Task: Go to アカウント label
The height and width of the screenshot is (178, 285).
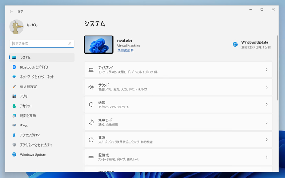Action: click(x=26, y=106)
